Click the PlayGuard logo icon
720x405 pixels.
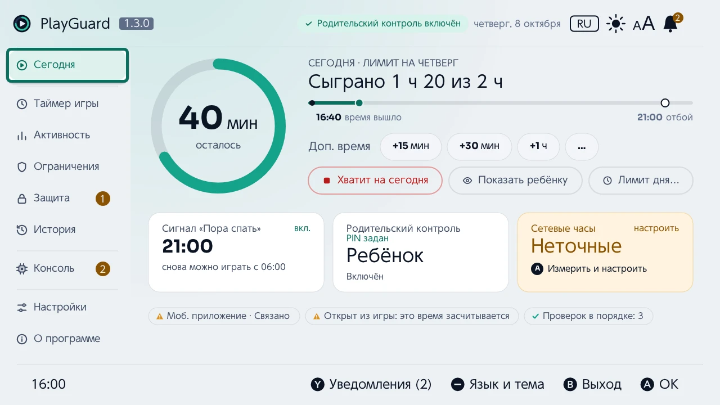[x=22, y=24]
